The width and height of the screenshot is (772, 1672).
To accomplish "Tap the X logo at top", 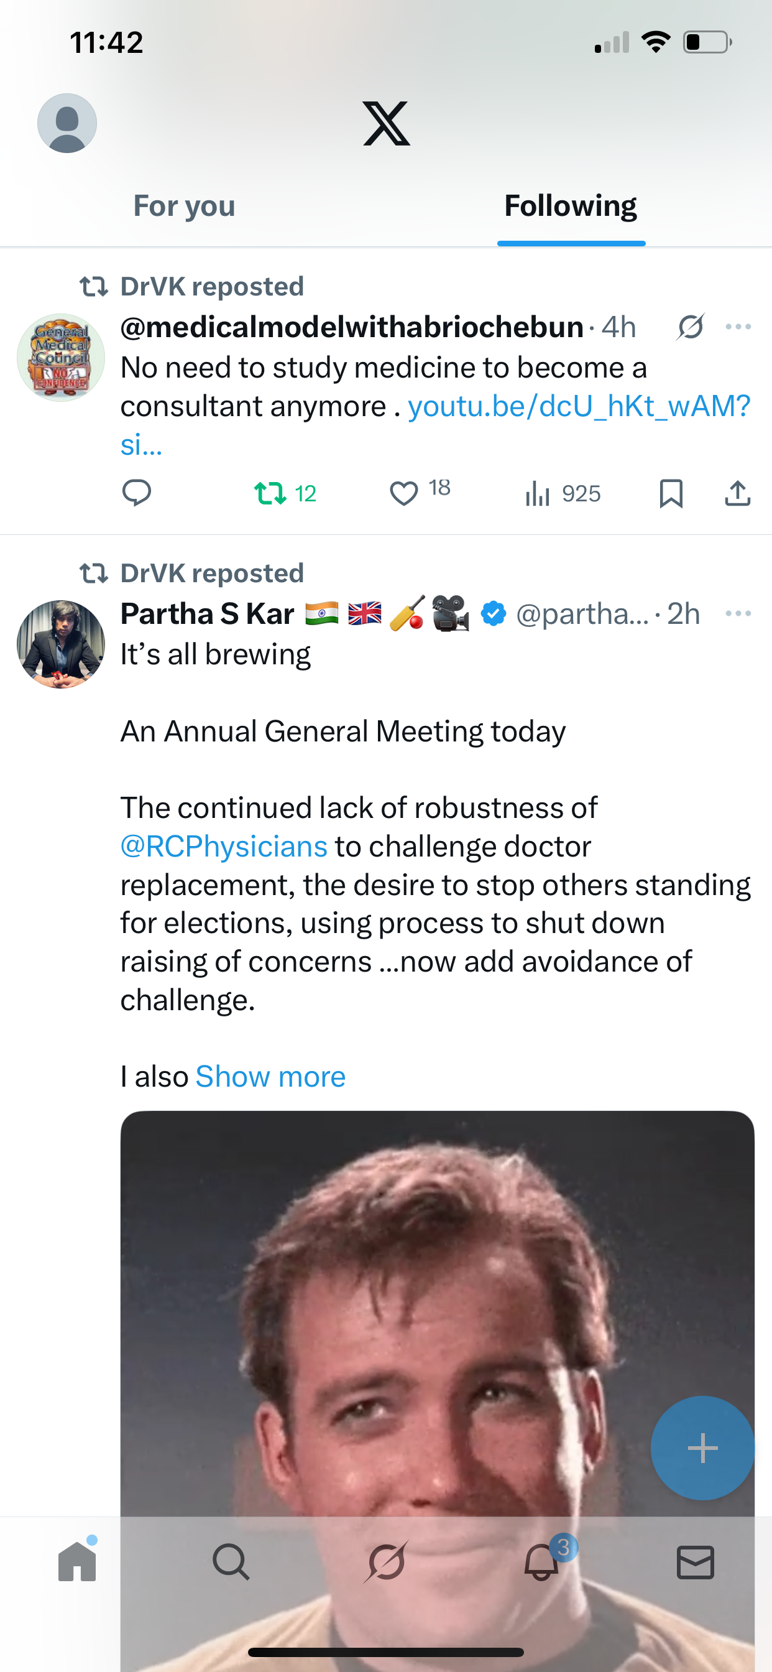I will click(x=386, y=123).
